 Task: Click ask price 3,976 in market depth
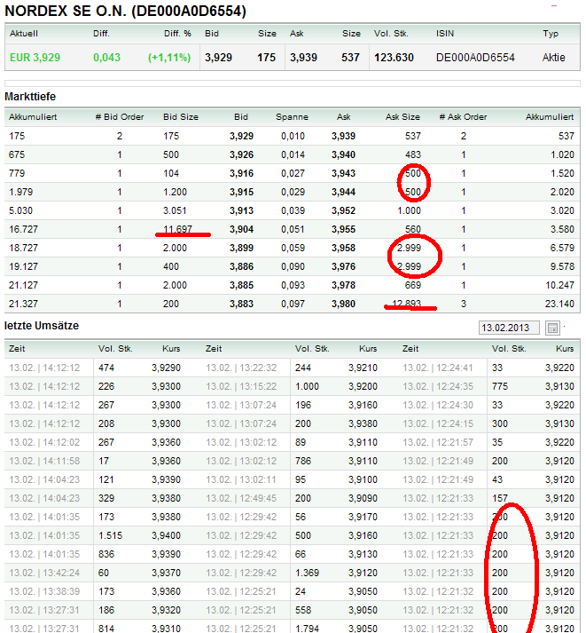click(343, 266)
